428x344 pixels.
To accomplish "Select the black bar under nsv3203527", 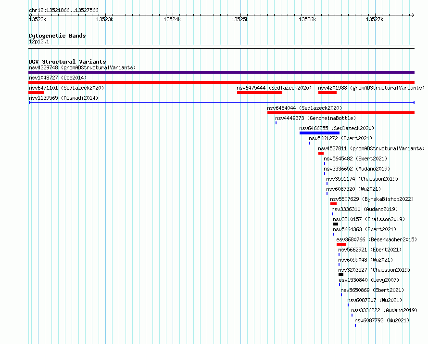I will [341, 275].
